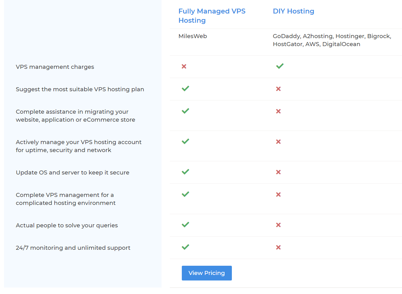Click the Fully Managed check for 24/7 monitoring row
Image resolution: width=402 pixels, height=294 pixels.
coord(185,247)
